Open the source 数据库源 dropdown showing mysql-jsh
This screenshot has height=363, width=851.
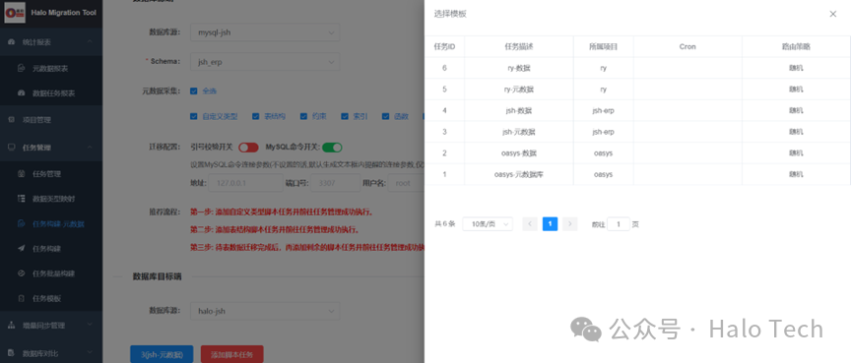tap(265, 32)
